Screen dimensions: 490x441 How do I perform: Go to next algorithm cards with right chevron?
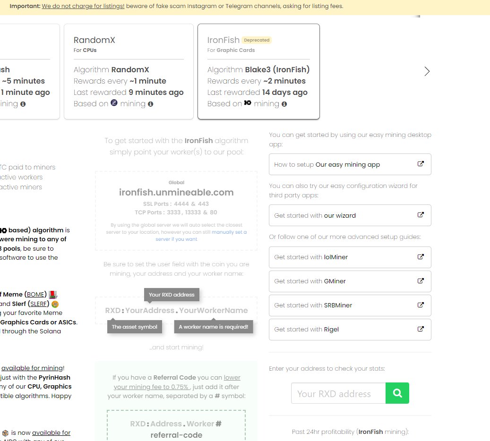(x=427, y=71)
